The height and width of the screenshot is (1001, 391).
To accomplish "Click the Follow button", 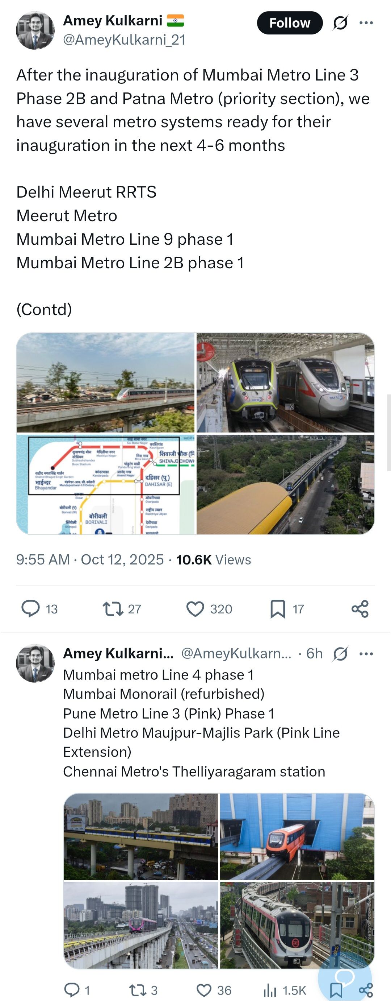I will pos(289,23).
